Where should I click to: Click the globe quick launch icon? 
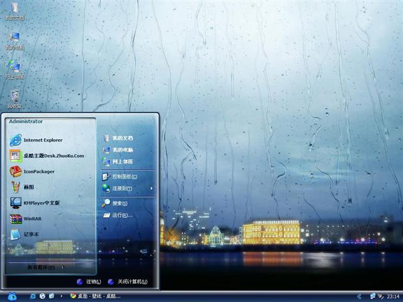click(42, 296)
